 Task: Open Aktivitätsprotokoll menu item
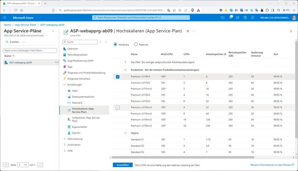pyautogui.click(x=77, y=55)
